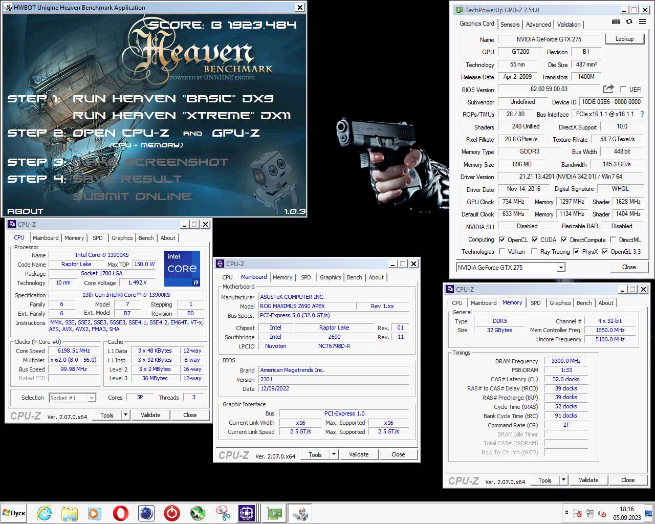655x524 pixels.
Task: Switch to CPU-Z purple chip taskbar icon
Action: tap(247, 513)
